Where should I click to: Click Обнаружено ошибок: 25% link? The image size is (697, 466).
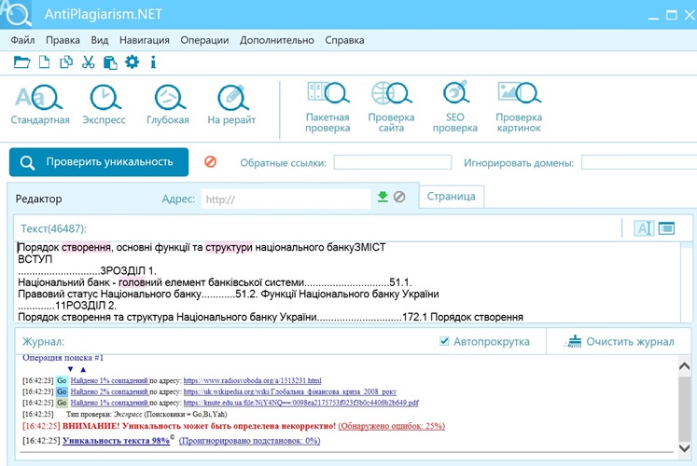(x=392, y=426)
